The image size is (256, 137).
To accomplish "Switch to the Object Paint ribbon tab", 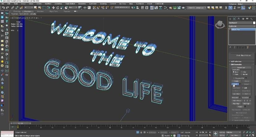I will [53, 11].
